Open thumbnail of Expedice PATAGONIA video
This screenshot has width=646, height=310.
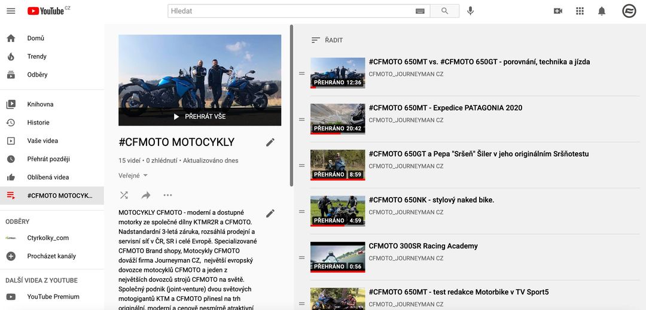tap(338, 119)
